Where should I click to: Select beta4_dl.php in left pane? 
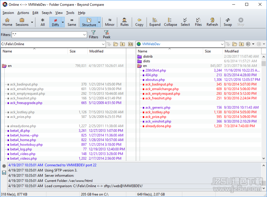coord(20,131)
